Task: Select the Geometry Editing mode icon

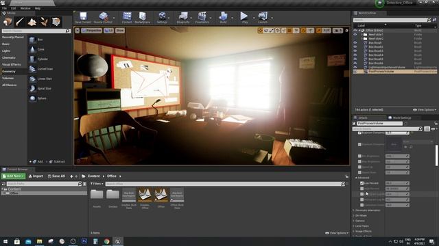Action: [x=56, y=22]
